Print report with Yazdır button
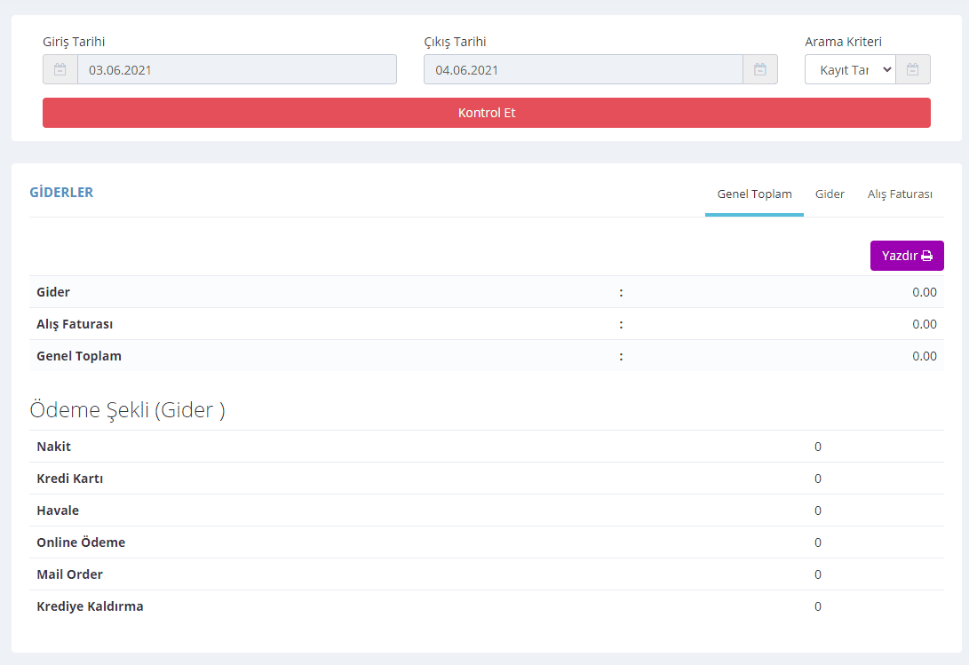The height and width of the screenshot is (665, 969). pos(907,256)
